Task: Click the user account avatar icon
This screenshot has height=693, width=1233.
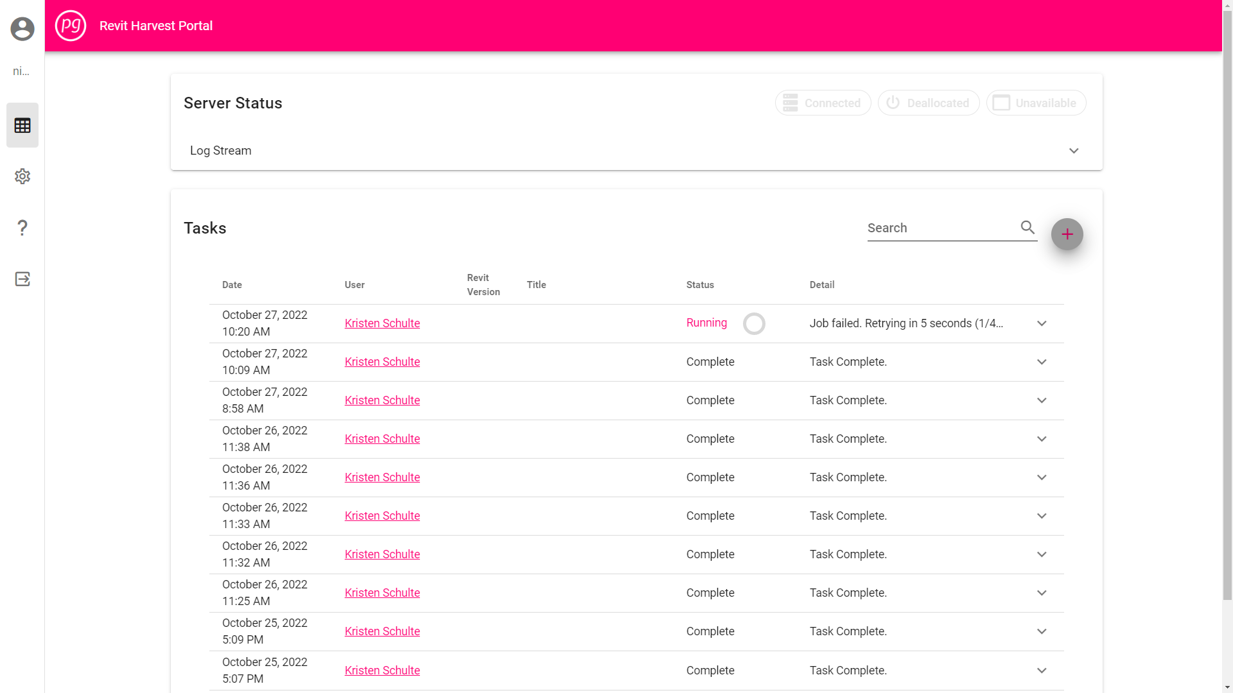Action: click(22, 29)
